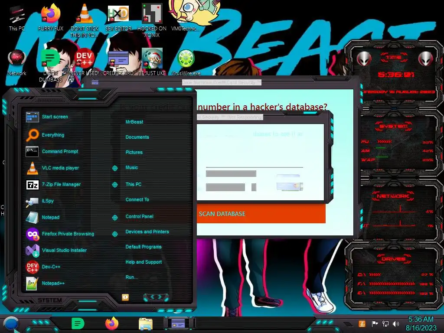Launch 7-Zip File Manager from the start menu
Screen dimensions: 444x333
(53, 184)
